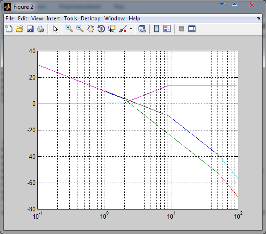Viewport: 266px width, 234px height.
Task: Enable the Rotate 3D tool
Action: click(101, 29)
